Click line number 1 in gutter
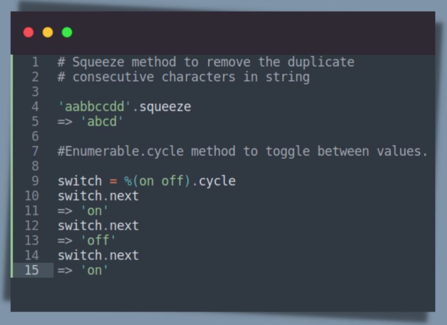The height and width of the screenshot is (325, 447). (x=35, y=62)
